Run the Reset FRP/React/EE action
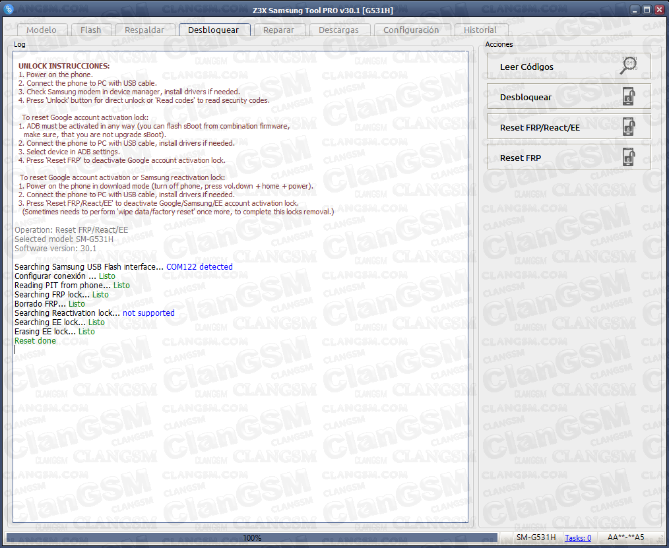Screen dimensions: 669x548 click(569, 127)
